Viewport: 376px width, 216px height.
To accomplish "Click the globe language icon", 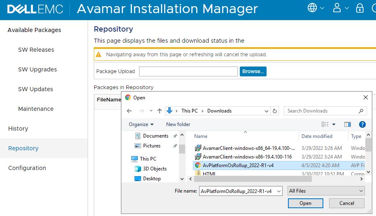I will pos(312,8).
